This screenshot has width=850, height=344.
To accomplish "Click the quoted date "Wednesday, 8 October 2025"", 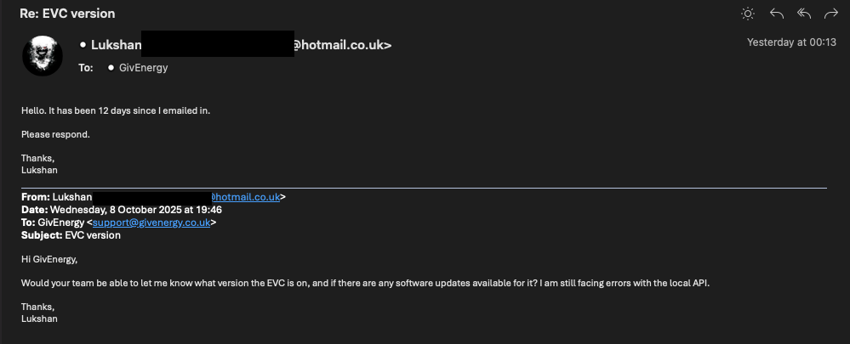I will tap(117, 210).
